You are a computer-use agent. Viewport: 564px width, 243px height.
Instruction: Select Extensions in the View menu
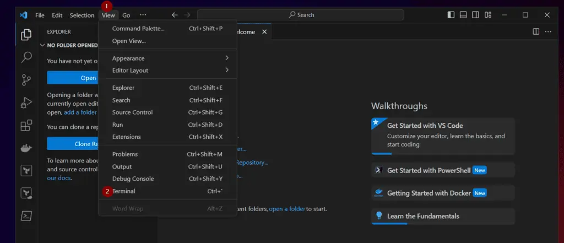(167, 137)
